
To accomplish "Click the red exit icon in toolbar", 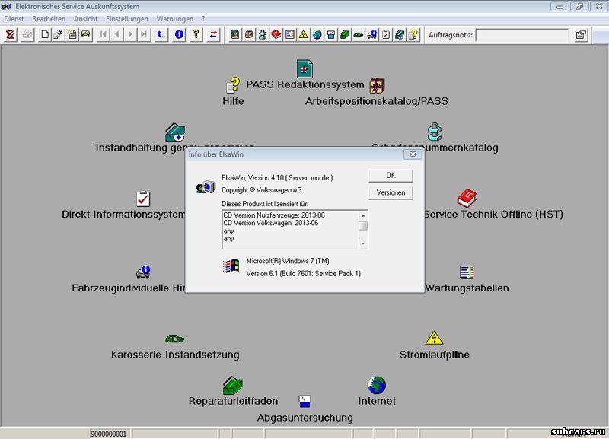I will pos(10,34).
